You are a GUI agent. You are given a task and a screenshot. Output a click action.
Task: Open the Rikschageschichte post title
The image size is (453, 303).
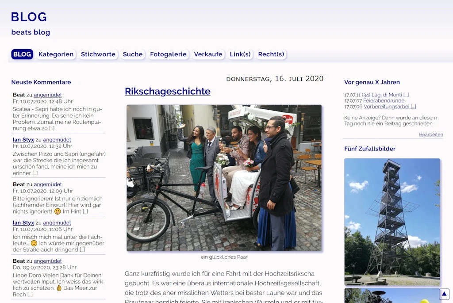point(167,91)
